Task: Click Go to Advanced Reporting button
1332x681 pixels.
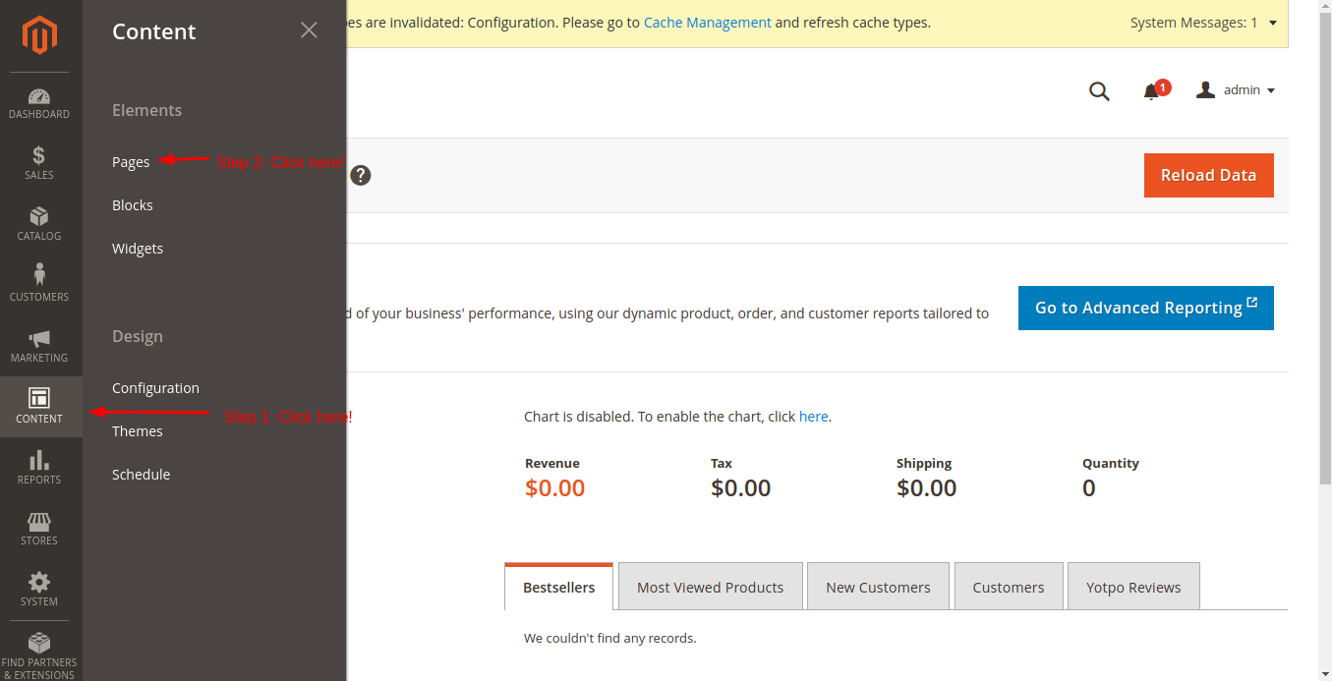Action: click(x=1145, y=308)
